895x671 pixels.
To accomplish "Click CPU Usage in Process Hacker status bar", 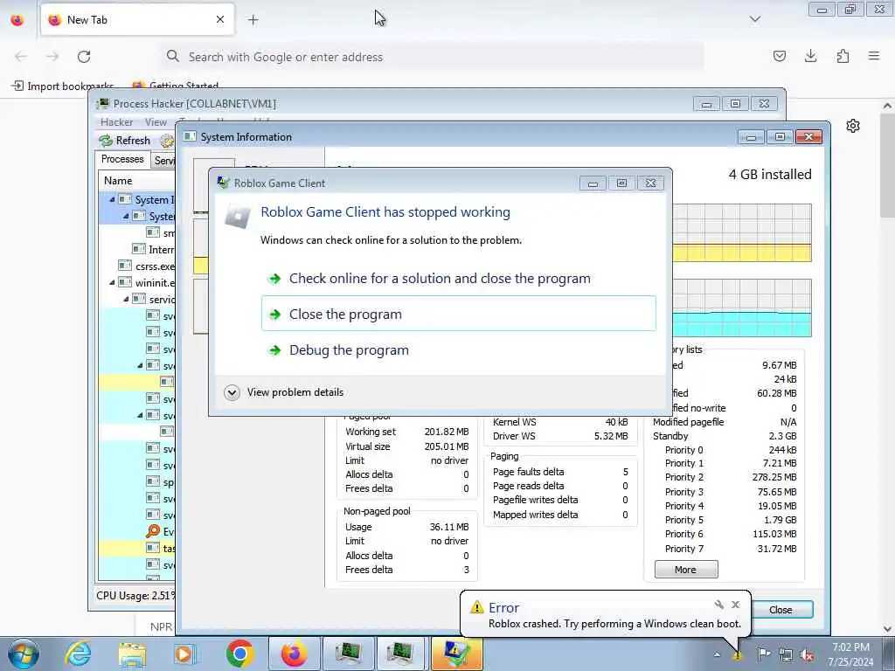I will click(135, 596).
